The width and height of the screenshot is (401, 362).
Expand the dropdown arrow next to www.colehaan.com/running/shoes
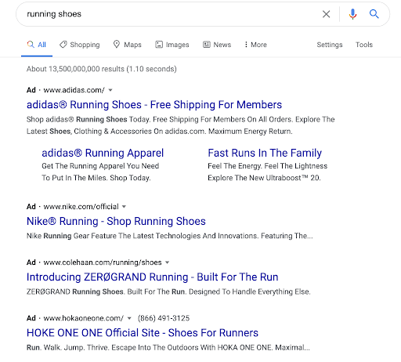168,262
